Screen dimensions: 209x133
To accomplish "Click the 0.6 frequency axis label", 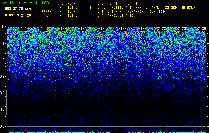I will [3, 126].
